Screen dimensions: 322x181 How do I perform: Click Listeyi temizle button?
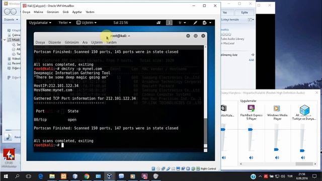pos(230,20)
